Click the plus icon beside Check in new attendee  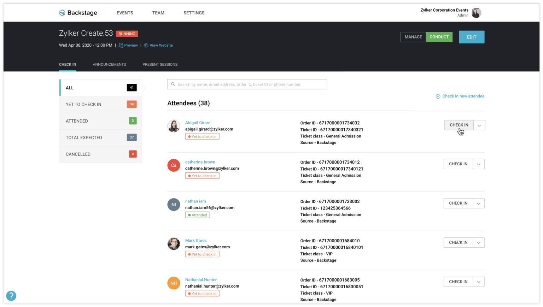tap(438, 96)
